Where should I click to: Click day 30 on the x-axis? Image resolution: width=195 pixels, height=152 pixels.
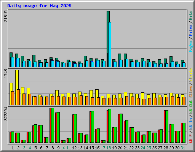tap(177, 148)
